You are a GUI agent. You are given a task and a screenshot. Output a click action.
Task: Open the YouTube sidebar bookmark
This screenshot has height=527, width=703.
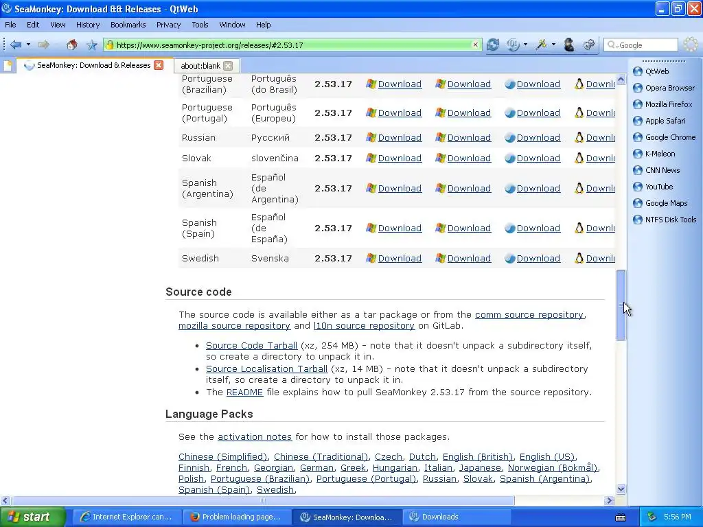652,187
